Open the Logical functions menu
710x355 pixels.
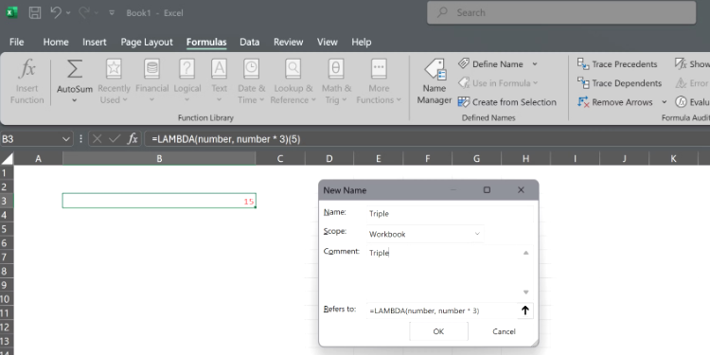point(187,82)
